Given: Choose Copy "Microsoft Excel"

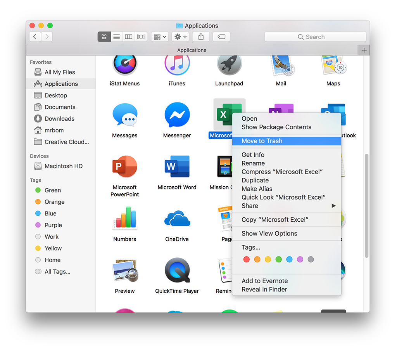Looking at the screenshot, I should [x=287, y=220].
